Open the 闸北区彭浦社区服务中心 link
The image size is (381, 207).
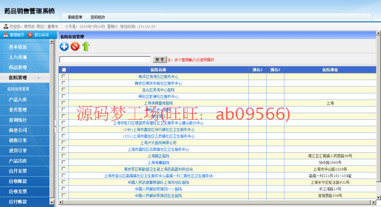point(158,96)
